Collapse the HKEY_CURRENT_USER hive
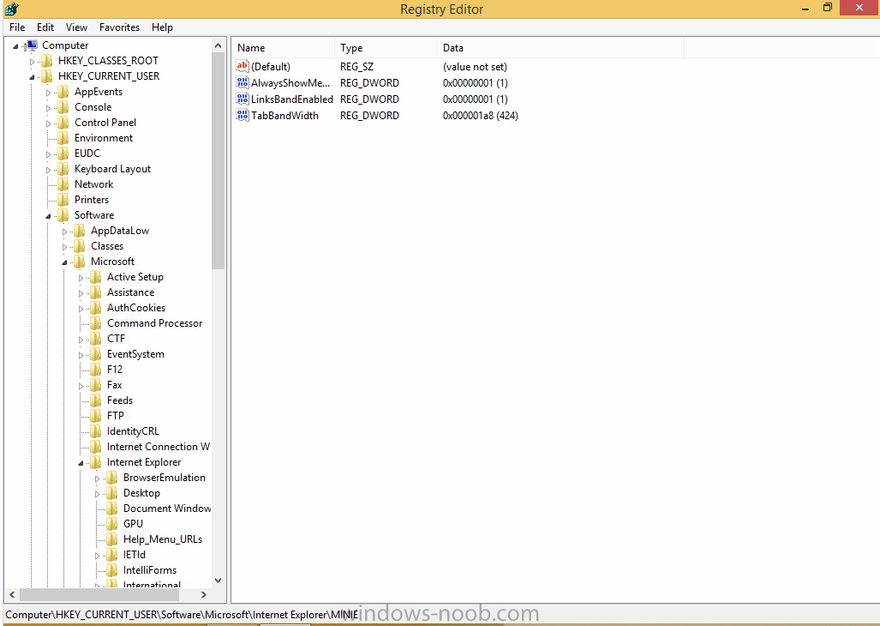The width and height of the screenshot is (880, 626). pyautogui.click(x=32, y=77)
